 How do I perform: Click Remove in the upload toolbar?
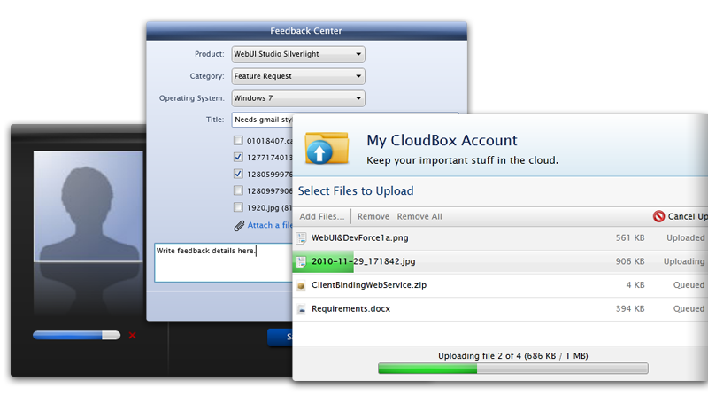(x=373, y=216)
